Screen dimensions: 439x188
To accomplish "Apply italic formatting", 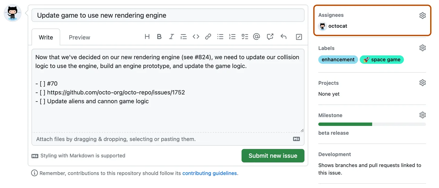I will [171, 37].
